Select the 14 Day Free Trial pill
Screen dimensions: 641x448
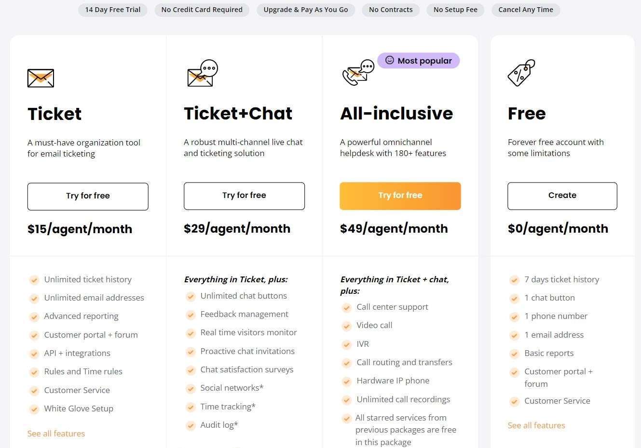click(113, 10)
